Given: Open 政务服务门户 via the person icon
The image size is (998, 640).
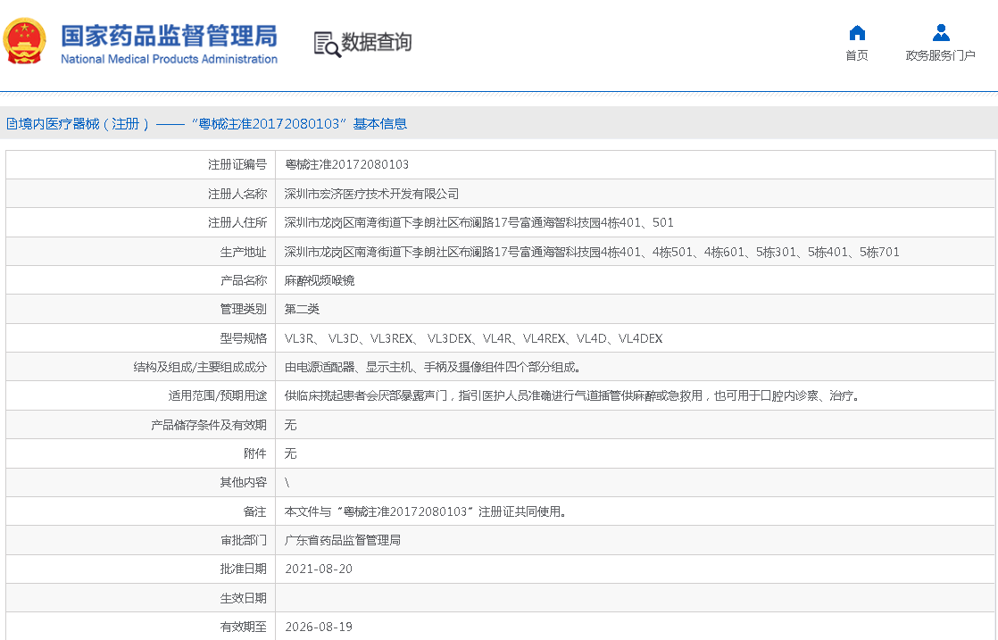Looking at the screenshot, I should coord(940,33).
